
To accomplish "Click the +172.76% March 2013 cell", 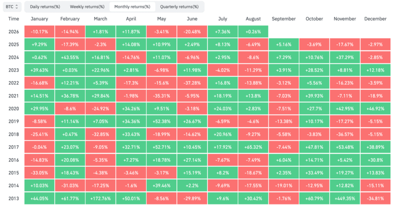I will (101, 198).
